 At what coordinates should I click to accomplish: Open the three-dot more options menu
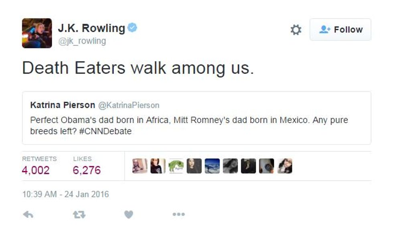coord(178,215)
